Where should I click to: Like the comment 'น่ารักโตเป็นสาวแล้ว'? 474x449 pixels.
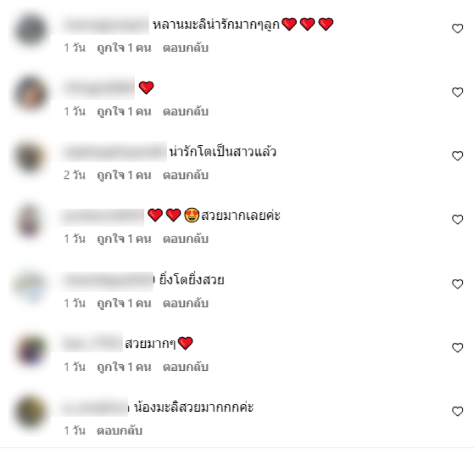click(x=457, y=156)
